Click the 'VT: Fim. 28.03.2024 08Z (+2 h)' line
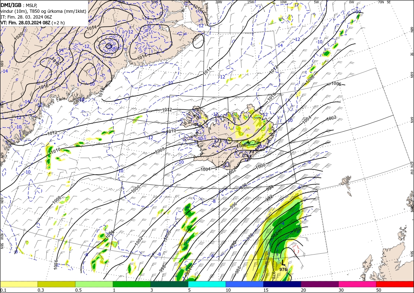414x293 pixels. coord(32,23)
